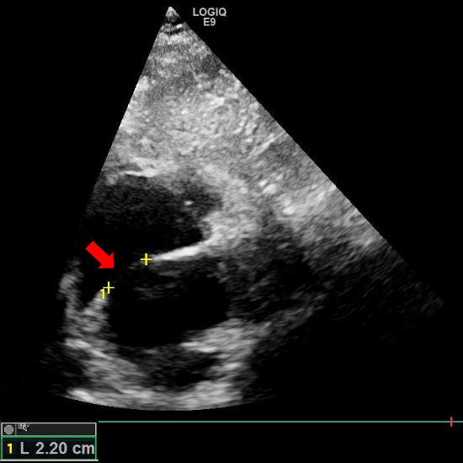Click the LOGIQ E9 label

[210, 17]
